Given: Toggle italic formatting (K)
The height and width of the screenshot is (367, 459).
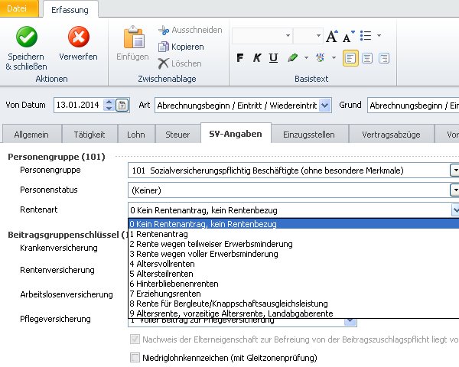Looking at the screenshot, I should (256, 58).
